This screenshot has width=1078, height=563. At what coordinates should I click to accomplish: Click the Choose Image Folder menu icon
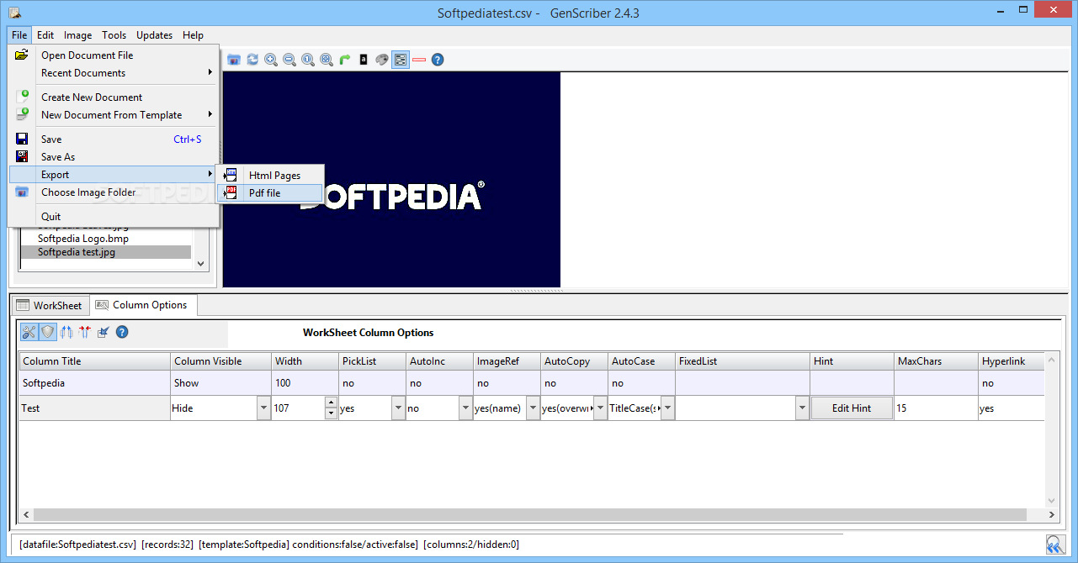23,192
